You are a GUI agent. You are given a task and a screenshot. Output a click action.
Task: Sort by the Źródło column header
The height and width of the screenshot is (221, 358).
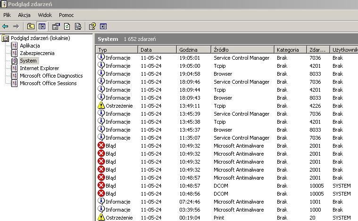pos(242,50)
